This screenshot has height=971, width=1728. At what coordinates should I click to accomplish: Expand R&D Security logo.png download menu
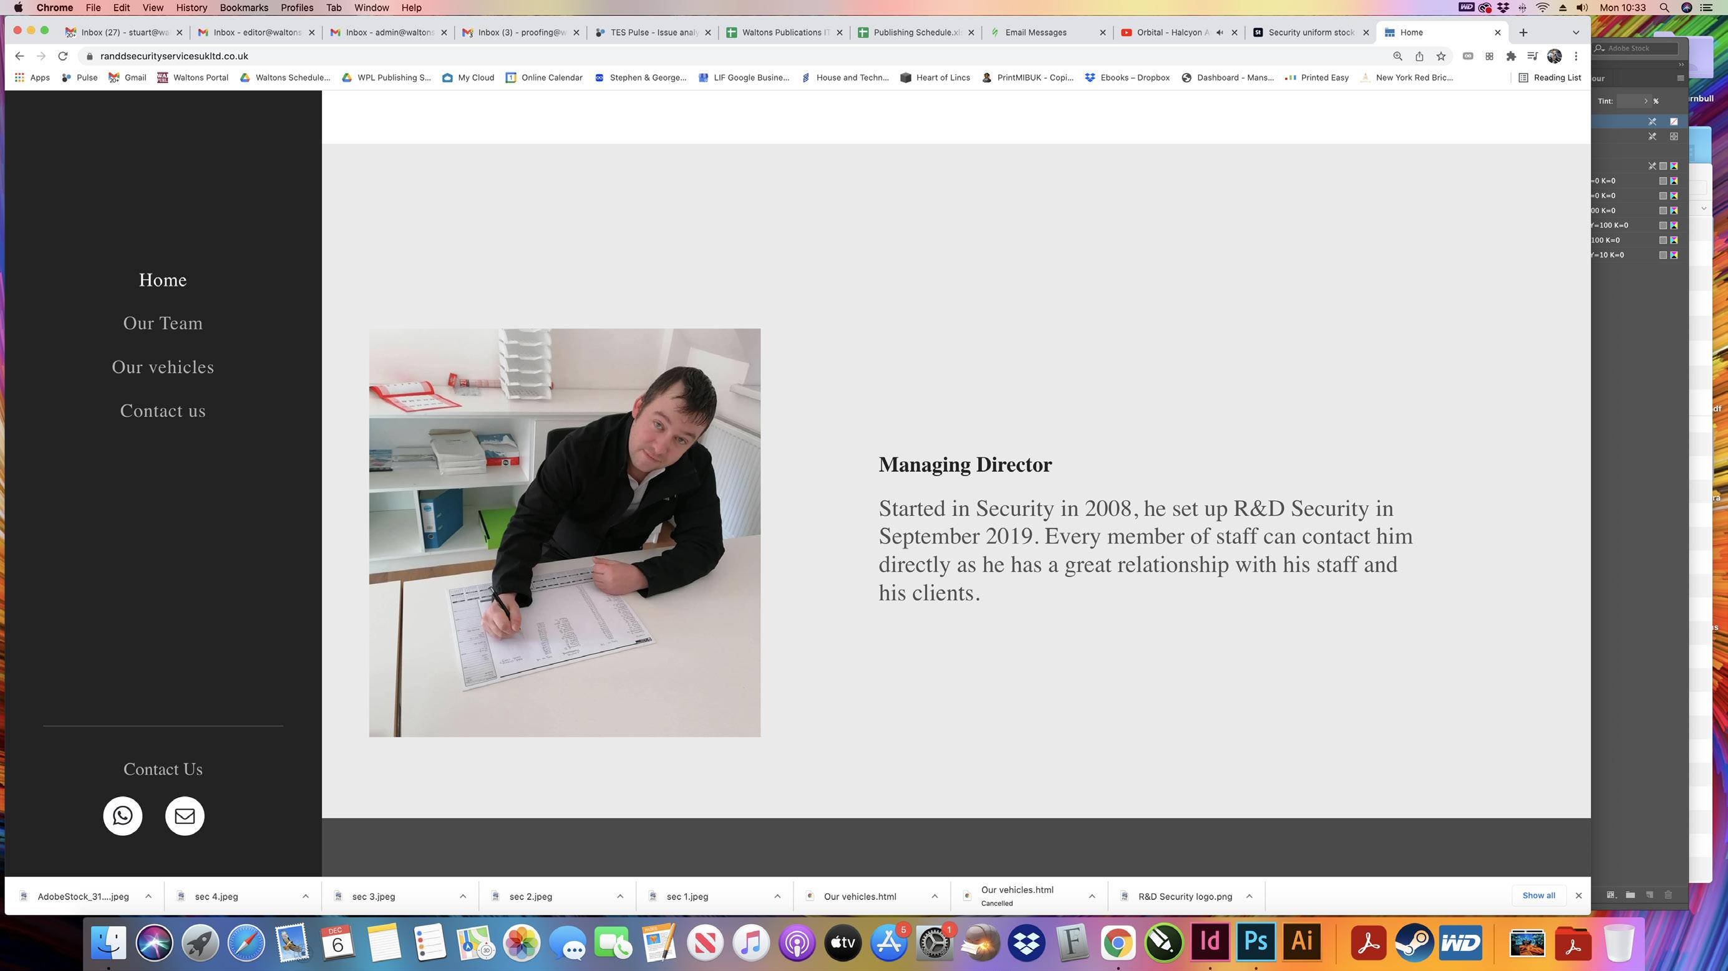coord(1249,896)
